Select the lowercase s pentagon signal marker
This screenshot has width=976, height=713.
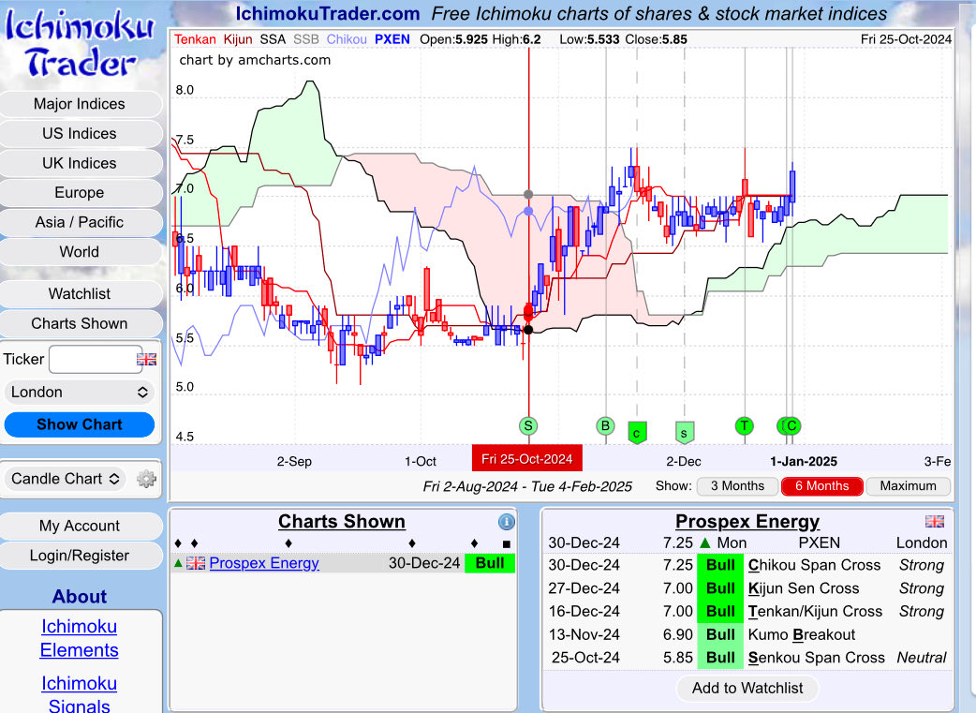coord(684,432)
